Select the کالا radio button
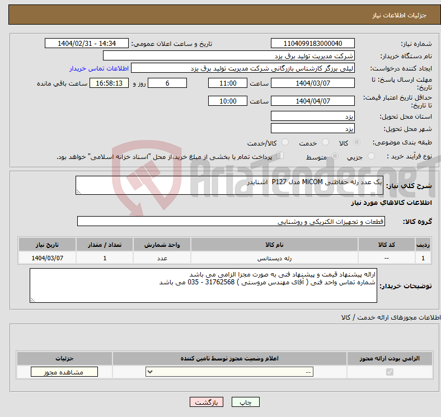This screenshot has height=417, width=441. 356,142
